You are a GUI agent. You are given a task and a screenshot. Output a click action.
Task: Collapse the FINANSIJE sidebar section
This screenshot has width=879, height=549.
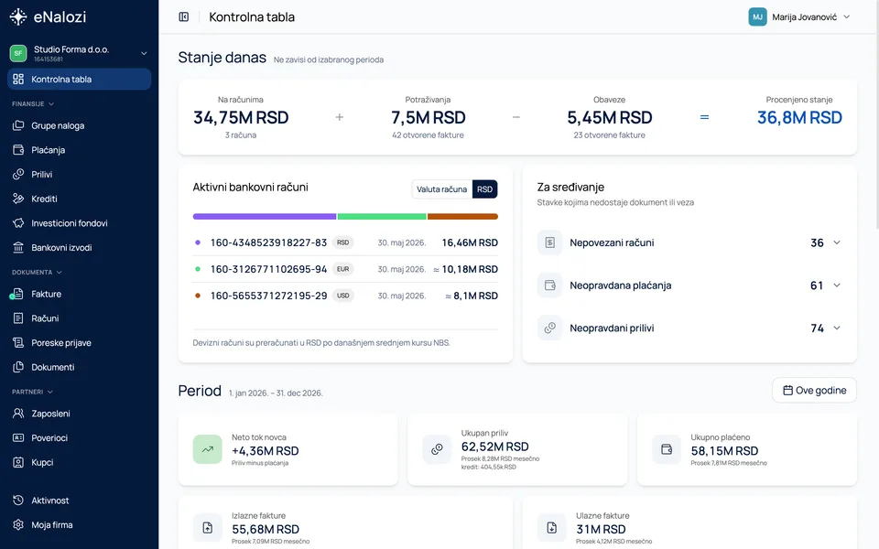[33, 103]
